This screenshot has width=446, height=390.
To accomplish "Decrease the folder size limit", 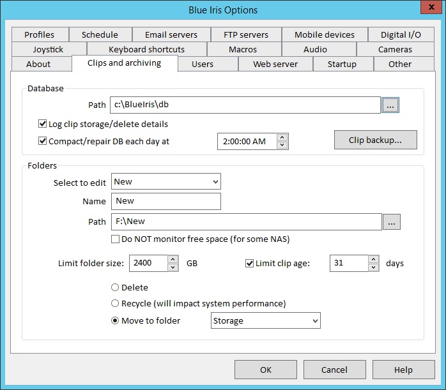I will (173, 267).
